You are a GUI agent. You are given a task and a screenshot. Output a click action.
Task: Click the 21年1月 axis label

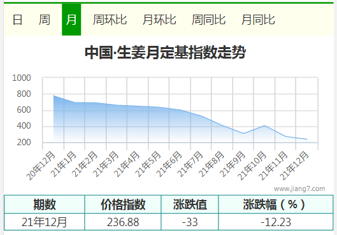coord(64,164)
